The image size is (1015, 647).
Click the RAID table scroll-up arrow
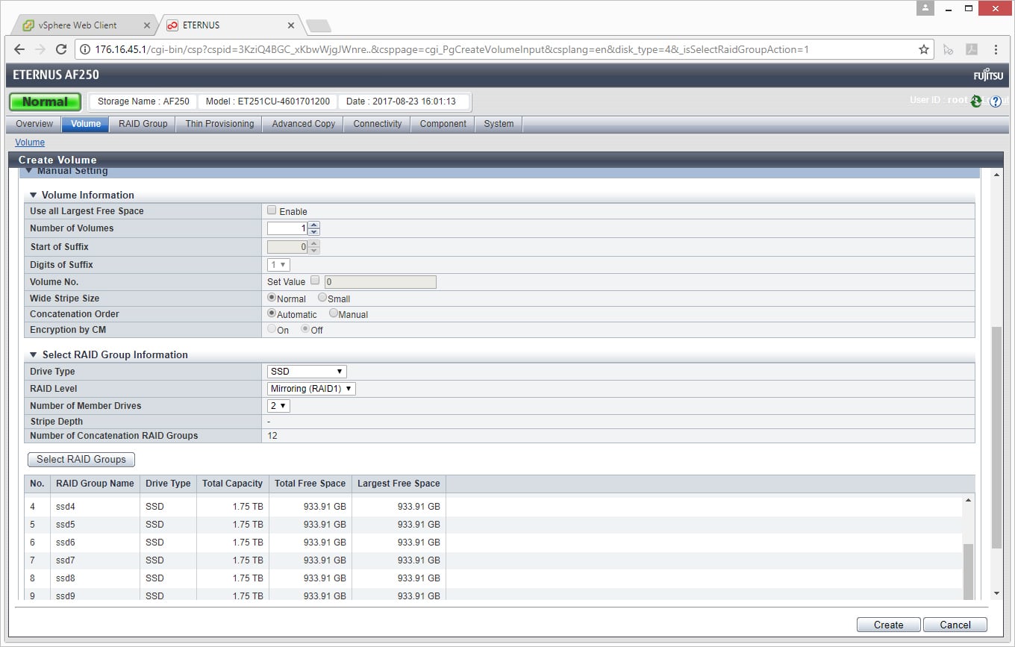[969, 500]
